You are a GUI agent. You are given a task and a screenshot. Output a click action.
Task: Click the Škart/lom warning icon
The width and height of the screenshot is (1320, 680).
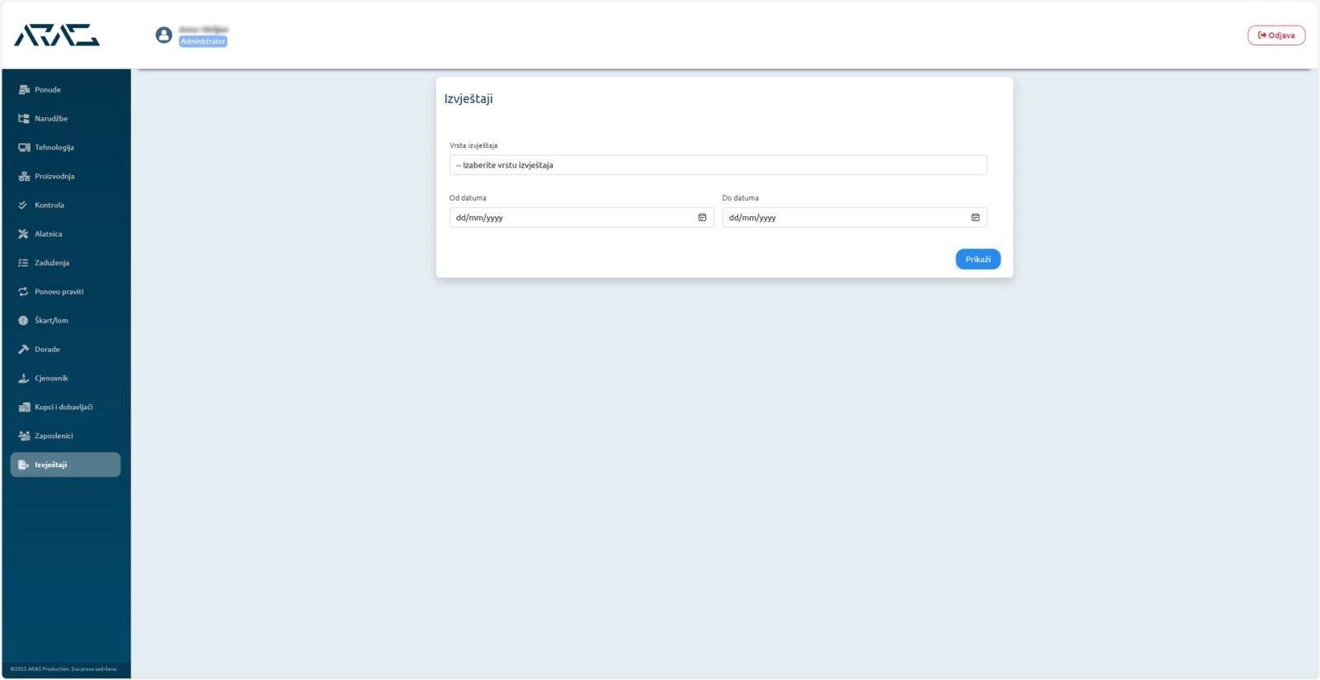point(23,321)
